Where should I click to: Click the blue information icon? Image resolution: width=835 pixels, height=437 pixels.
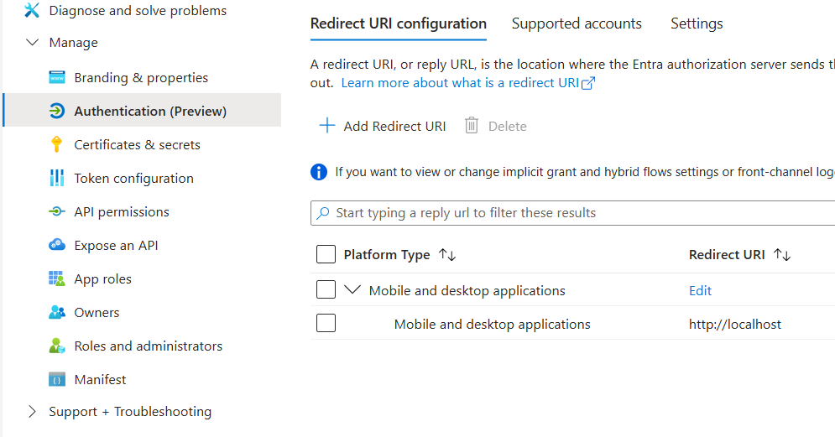(x=318, y=172)
